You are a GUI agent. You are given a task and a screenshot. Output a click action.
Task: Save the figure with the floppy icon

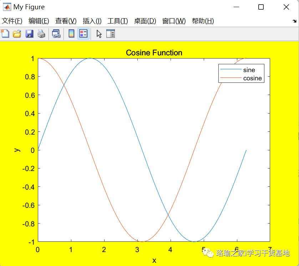click(29, 34)
